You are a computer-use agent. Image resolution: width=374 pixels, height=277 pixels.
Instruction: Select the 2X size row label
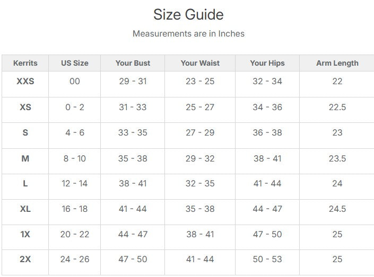tap(25, 260)
